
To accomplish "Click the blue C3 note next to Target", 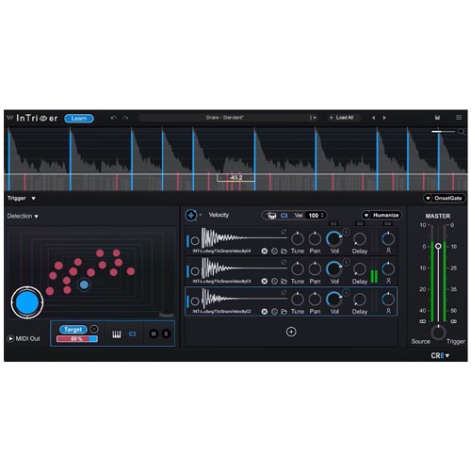I will (x=132, y=334).
